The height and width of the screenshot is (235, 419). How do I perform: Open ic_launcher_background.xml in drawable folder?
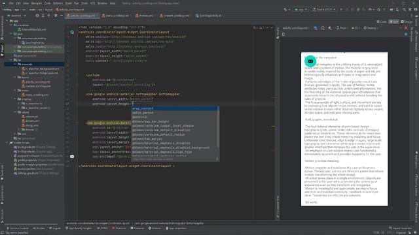40,69
